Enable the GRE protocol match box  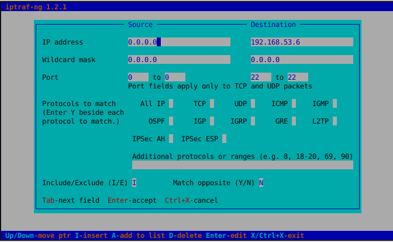pos(294,121)
